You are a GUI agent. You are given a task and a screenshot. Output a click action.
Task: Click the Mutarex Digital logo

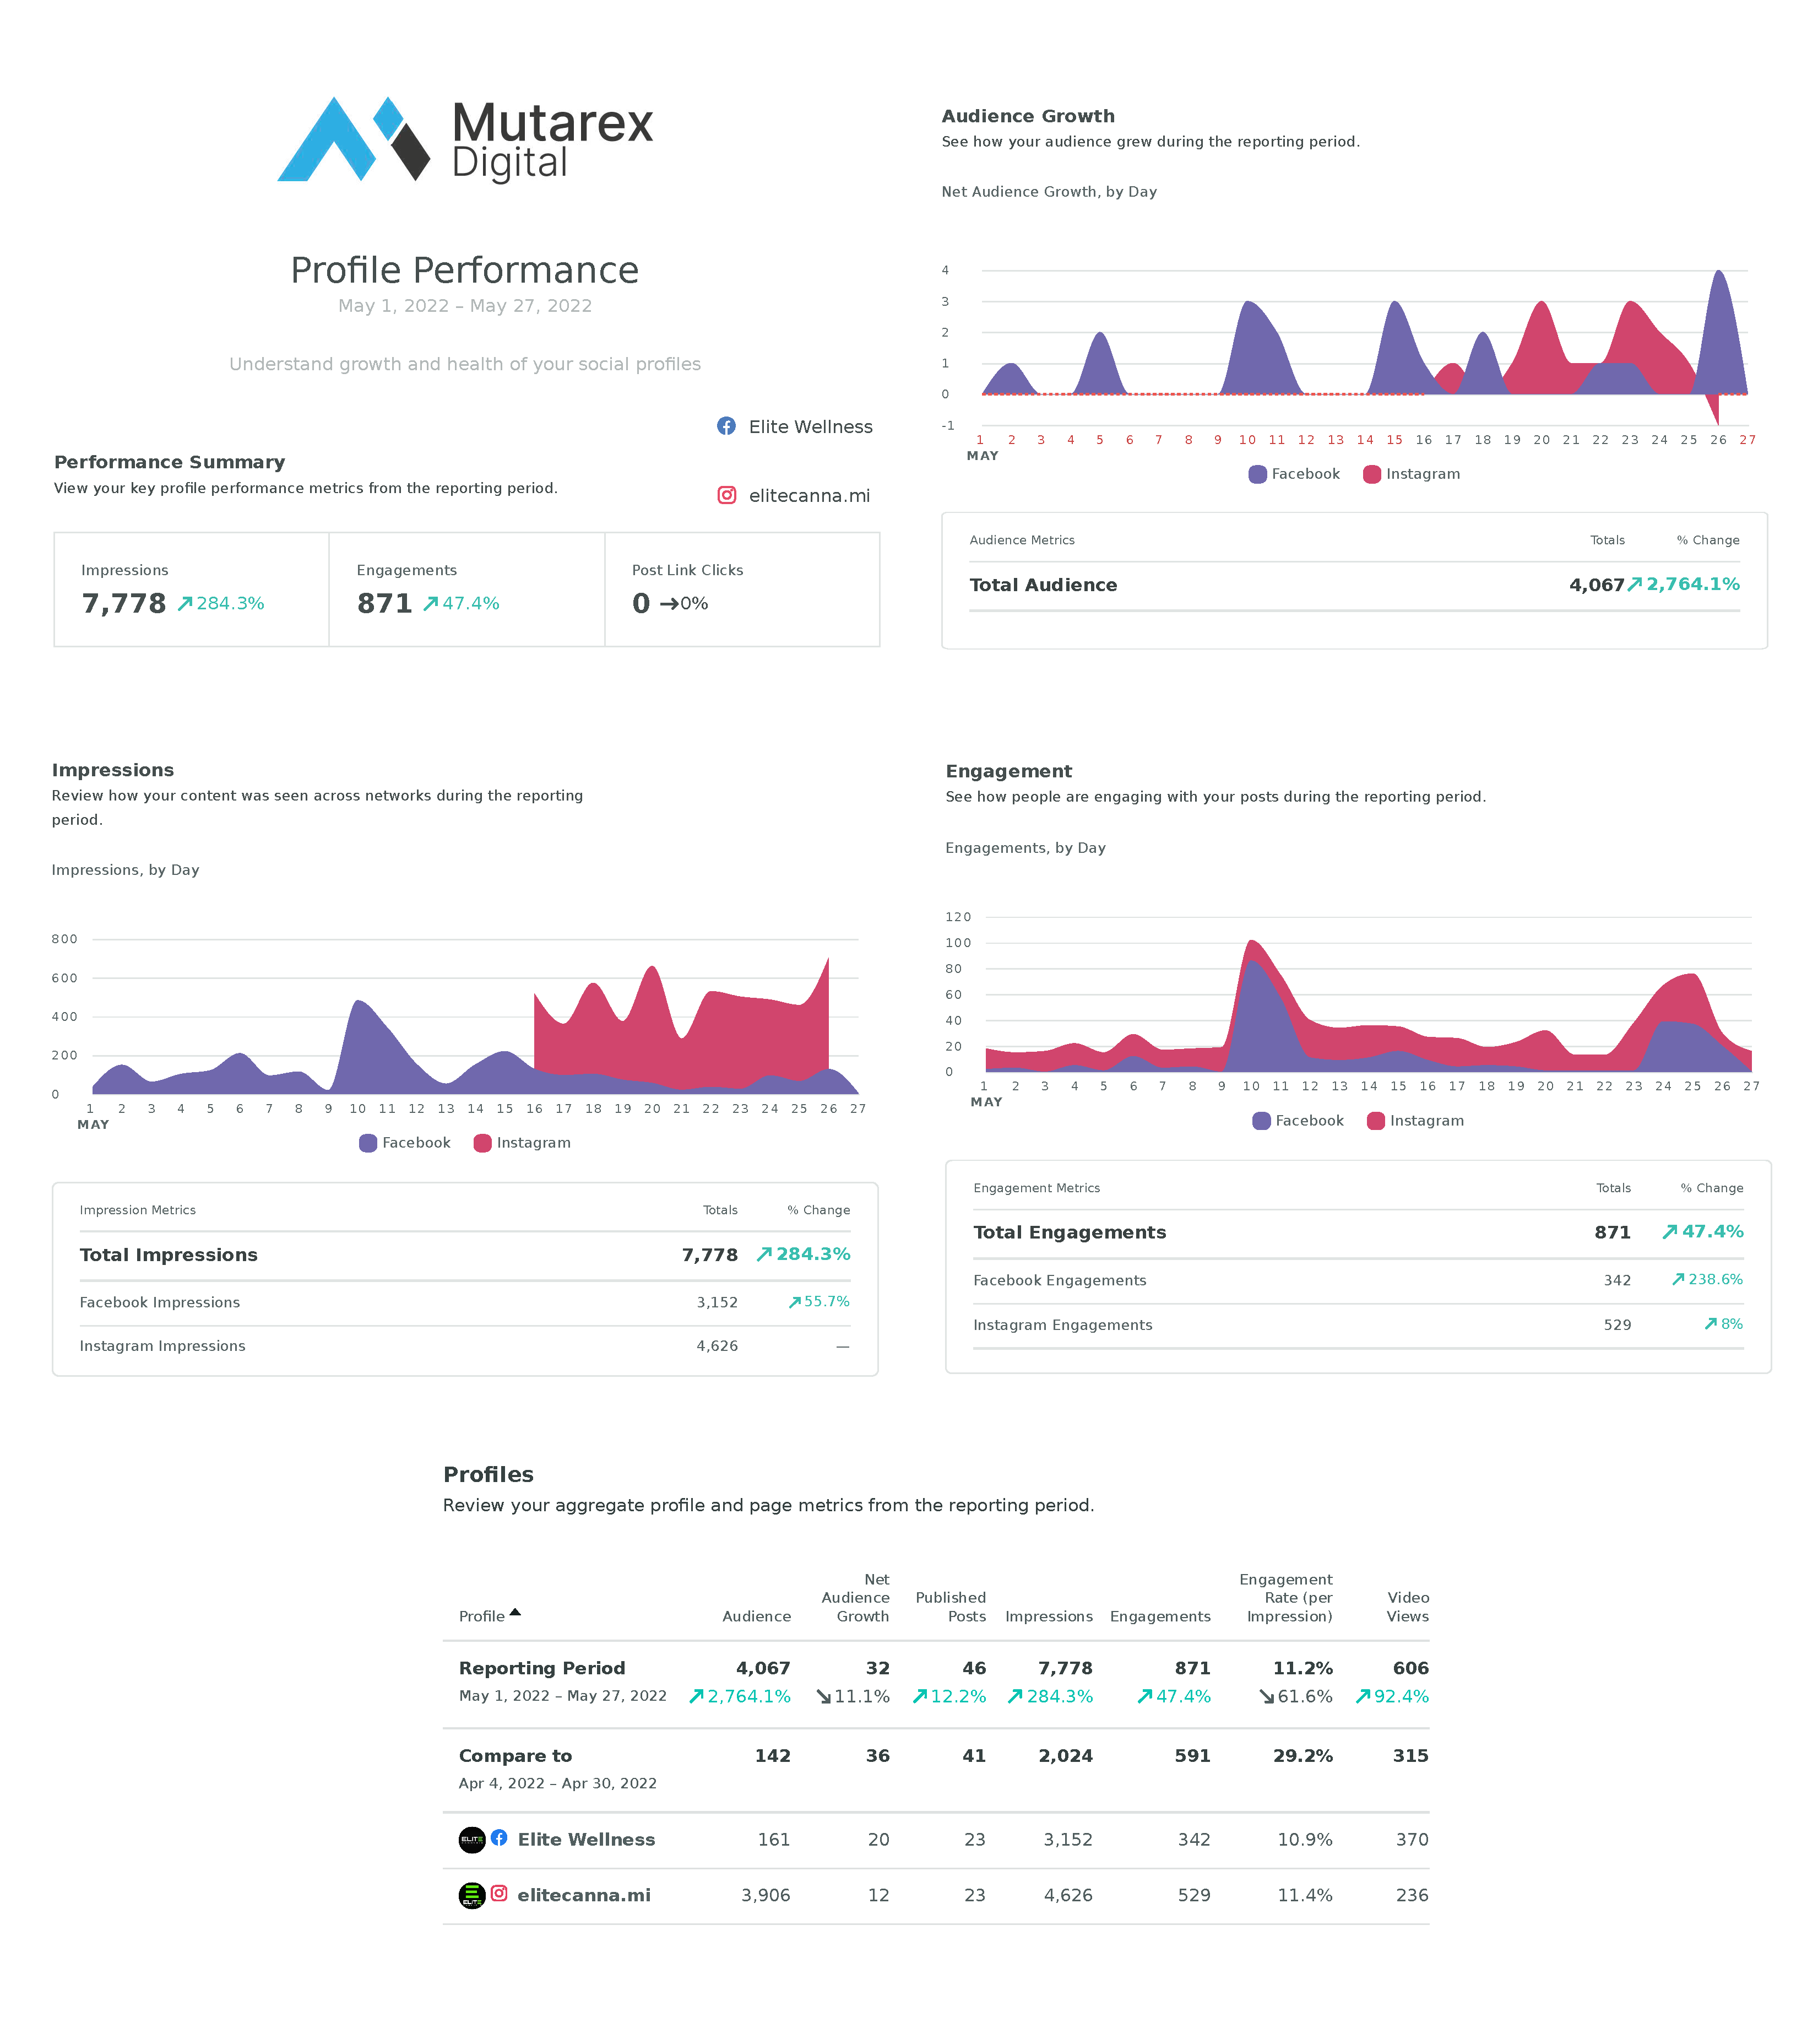465,139
